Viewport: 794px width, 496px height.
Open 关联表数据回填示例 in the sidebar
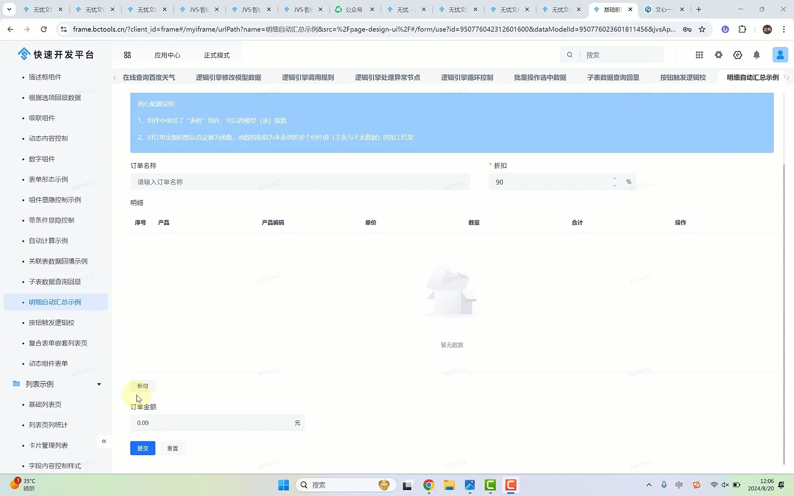coord(58,261)
